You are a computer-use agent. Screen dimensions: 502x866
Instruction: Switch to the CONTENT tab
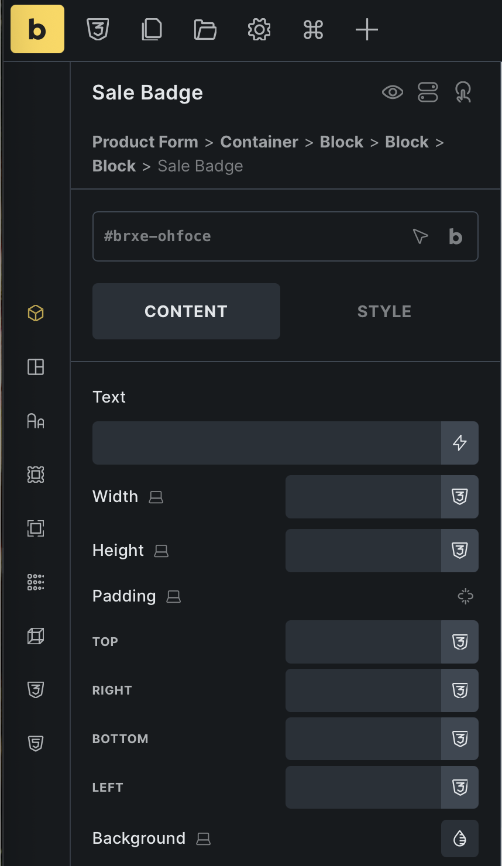[186, 311]
